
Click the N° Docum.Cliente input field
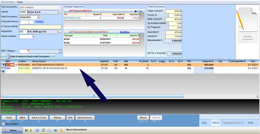(40, 27)
